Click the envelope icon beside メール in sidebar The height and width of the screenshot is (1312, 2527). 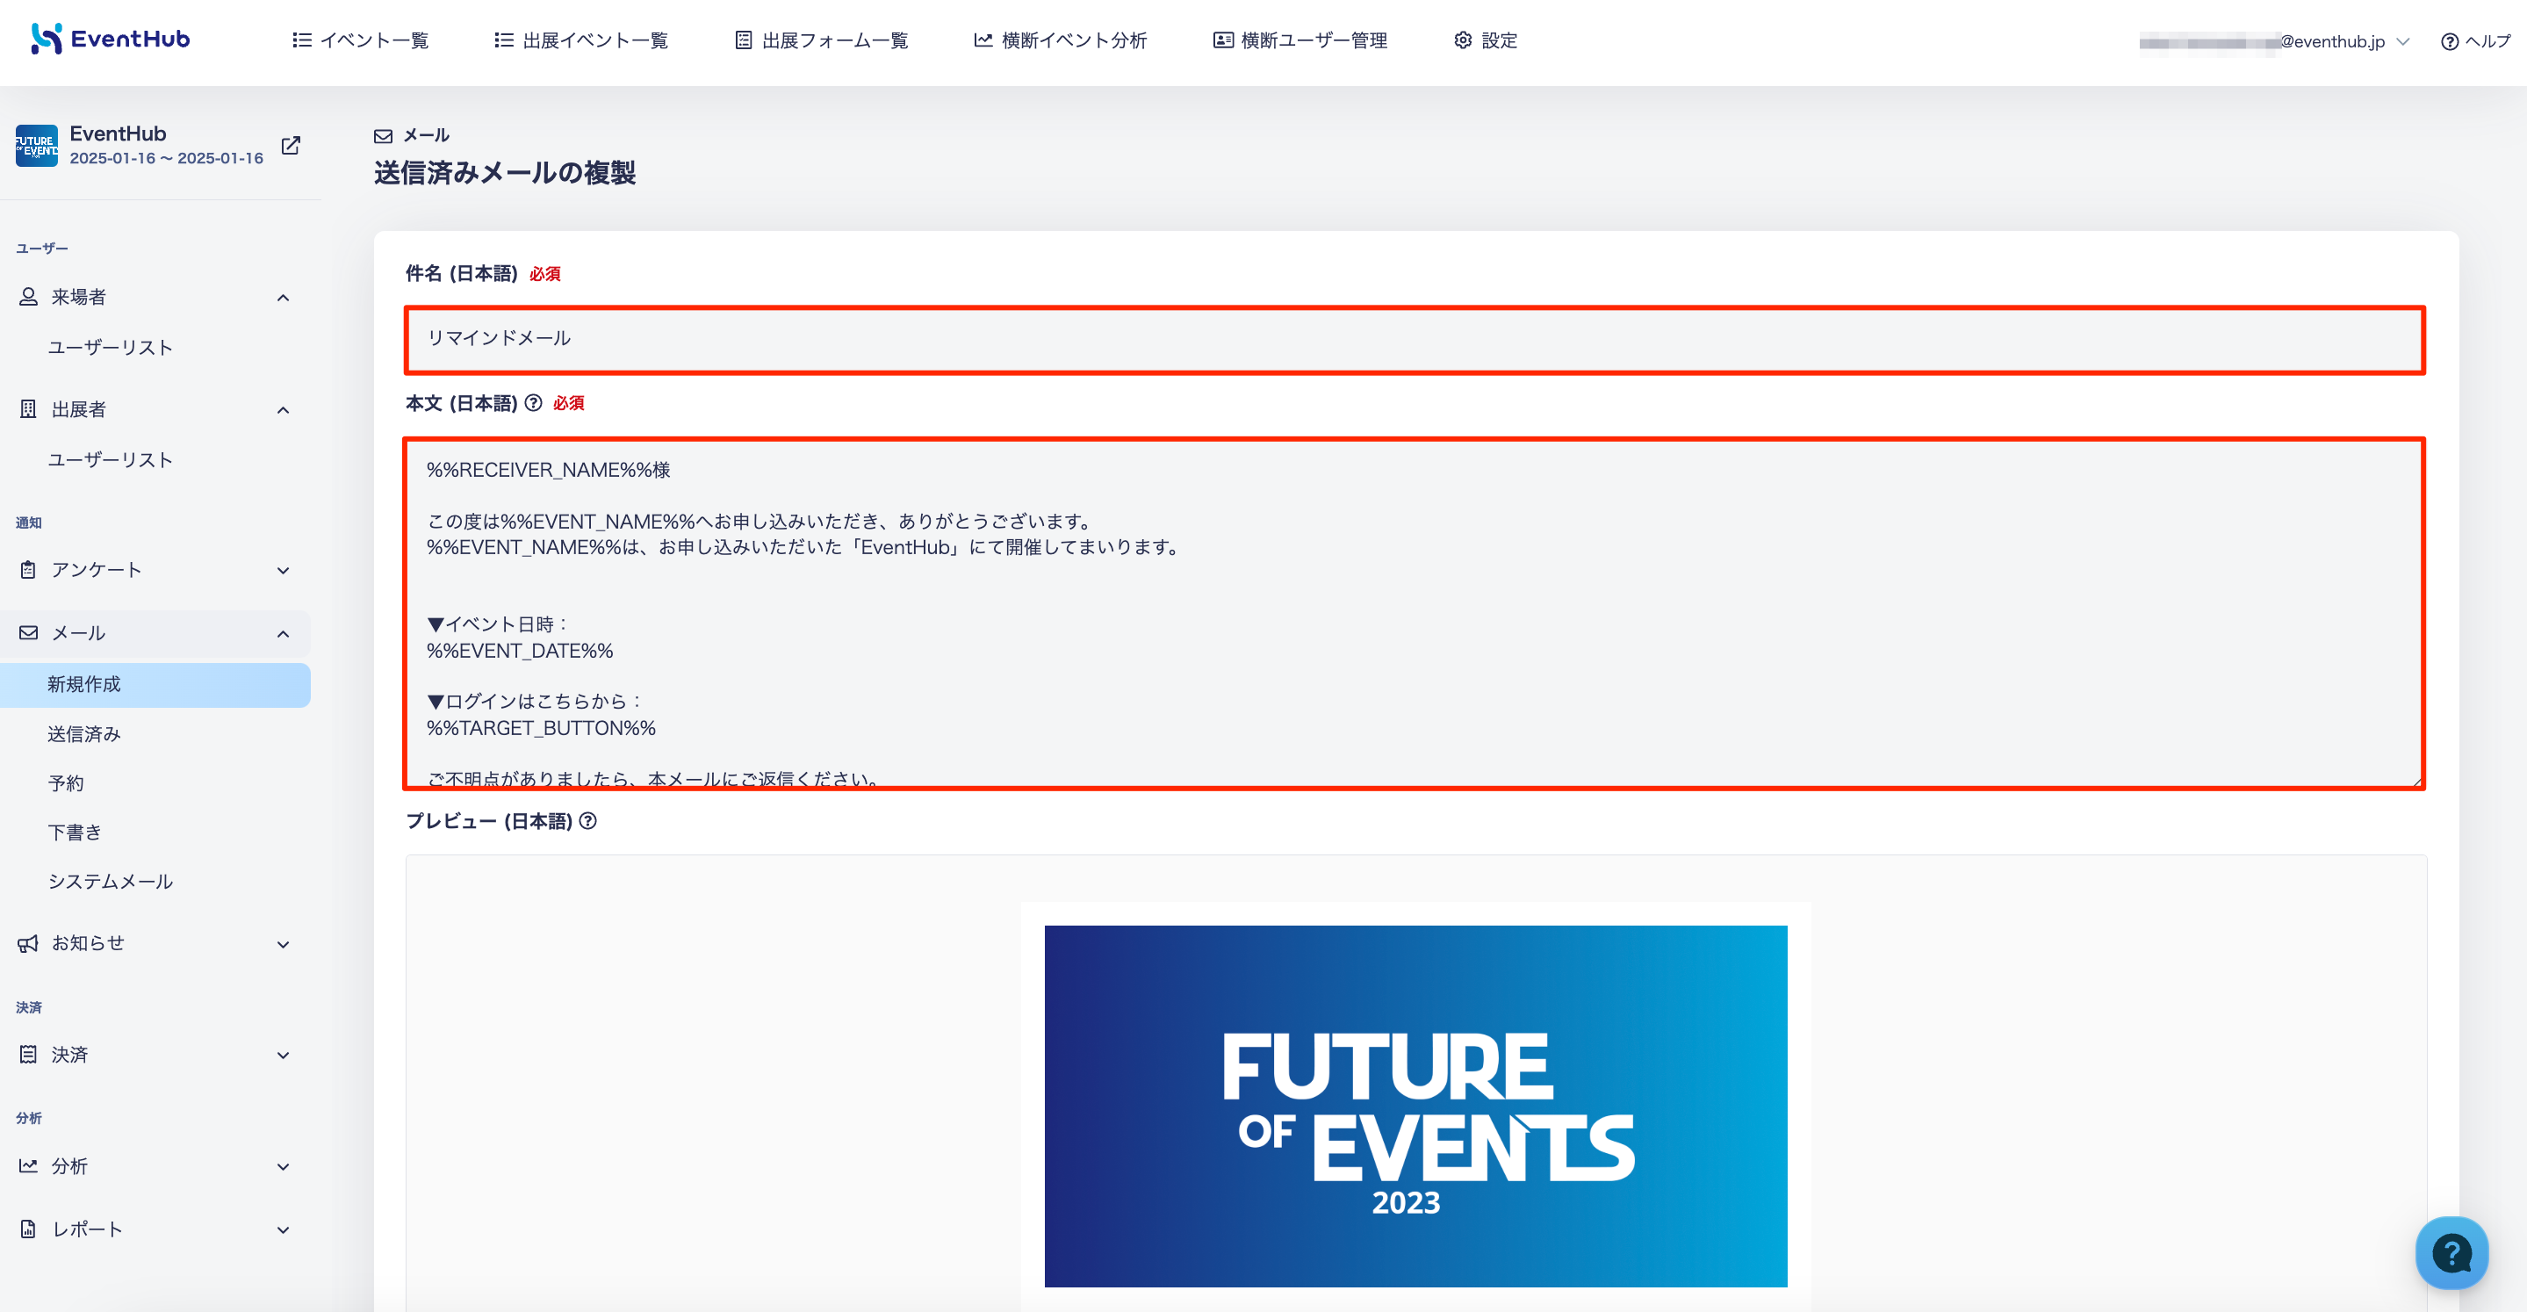(x=28, y=633)
